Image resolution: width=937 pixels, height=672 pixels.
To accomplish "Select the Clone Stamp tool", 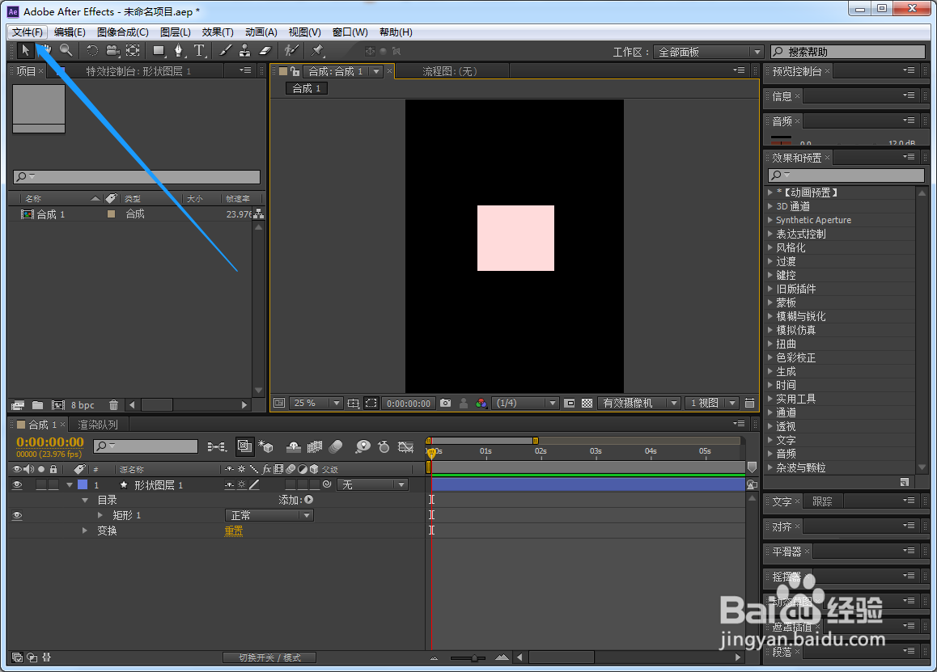I will (245, 51).
